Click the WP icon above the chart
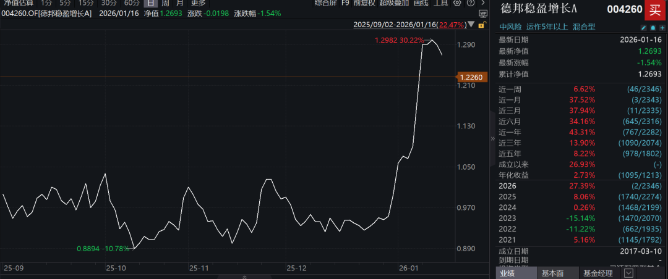The width and height of the screenshot is (668, 279). coord(482,13)
